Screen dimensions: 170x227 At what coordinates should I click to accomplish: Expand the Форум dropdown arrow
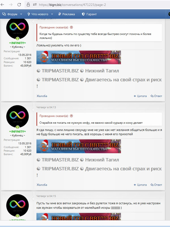point(21,14)
